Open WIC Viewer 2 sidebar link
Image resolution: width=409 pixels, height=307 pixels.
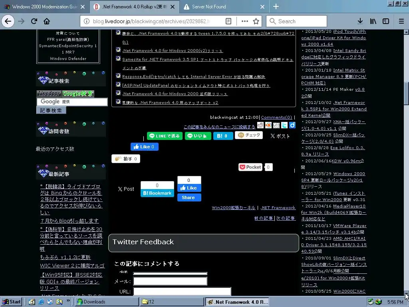[x=72, y=266]
